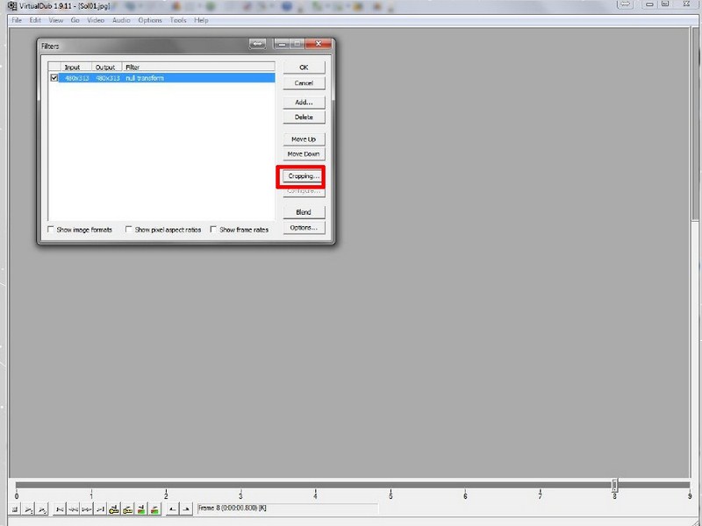Disable the null transform filter checkbox
This screenshot has width=702, height=526.
(x=54, y=78)
